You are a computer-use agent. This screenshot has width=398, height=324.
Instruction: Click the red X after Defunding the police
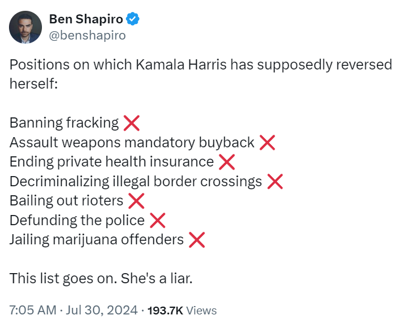click(x=157, y=220)
